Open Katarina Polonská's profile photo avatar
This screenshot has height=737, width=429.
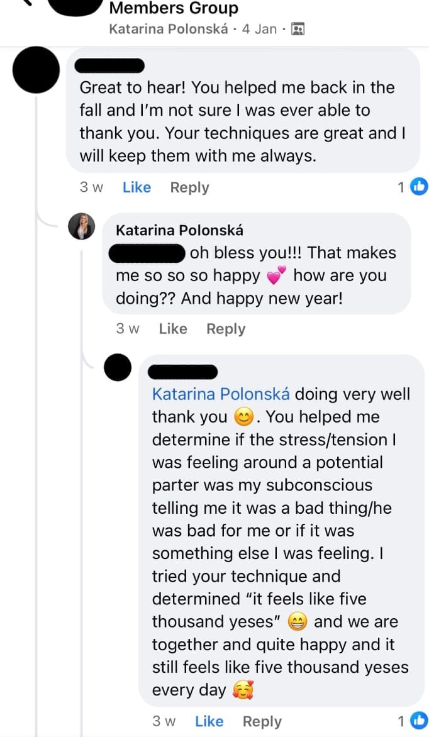click(x=82, y=226)
